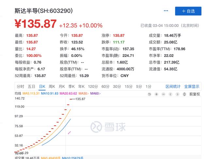The height and width of the screenshot is (159, 209).
Task: Click the MA10:91.83 moving average label
Action: [50, 93]
